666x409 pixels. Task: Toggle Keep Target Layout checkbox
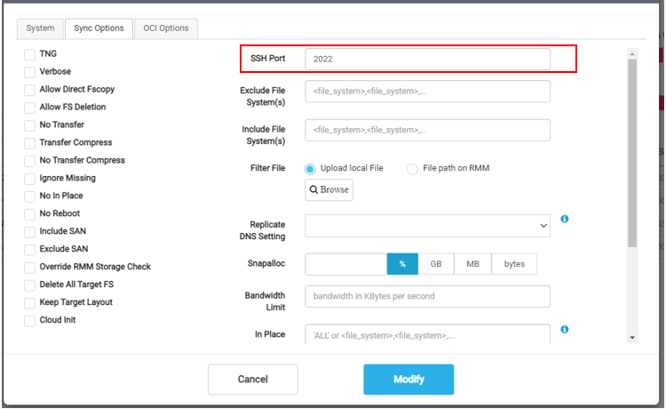pos(29,303)
